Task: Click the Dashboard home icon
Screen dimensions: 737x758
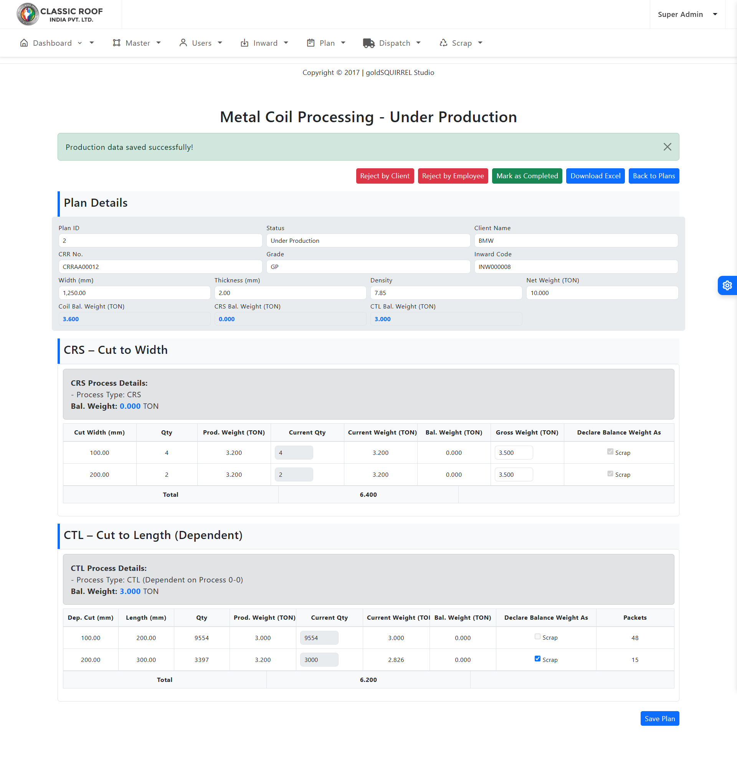Action: pos(24,43)
